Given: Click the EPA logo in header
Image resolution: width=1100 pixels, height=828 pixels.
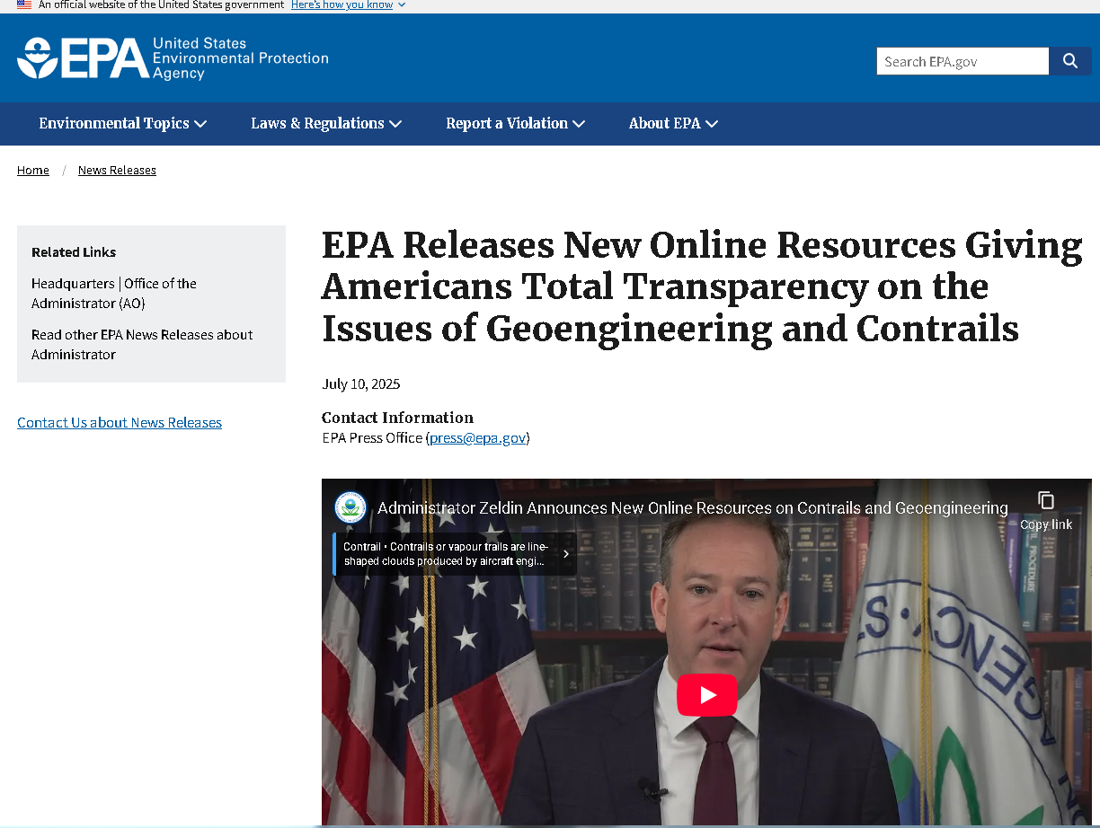Looking at the screenshot, I should [173, 58].
